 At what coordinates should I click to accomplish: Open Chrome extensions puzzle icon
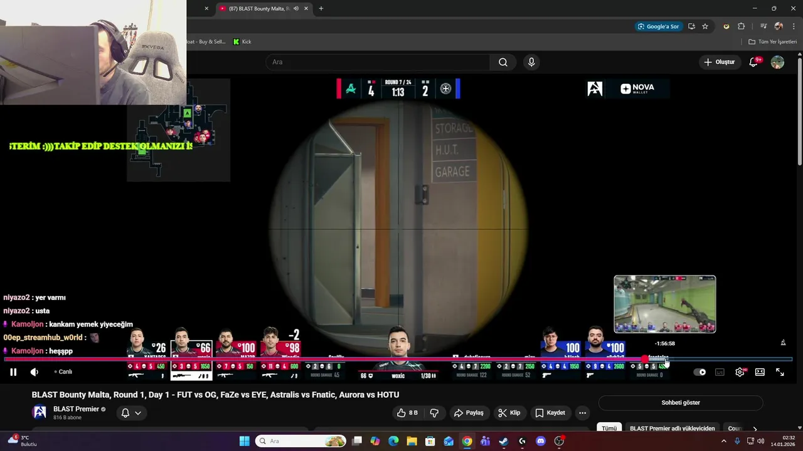[x=742, y=26]
